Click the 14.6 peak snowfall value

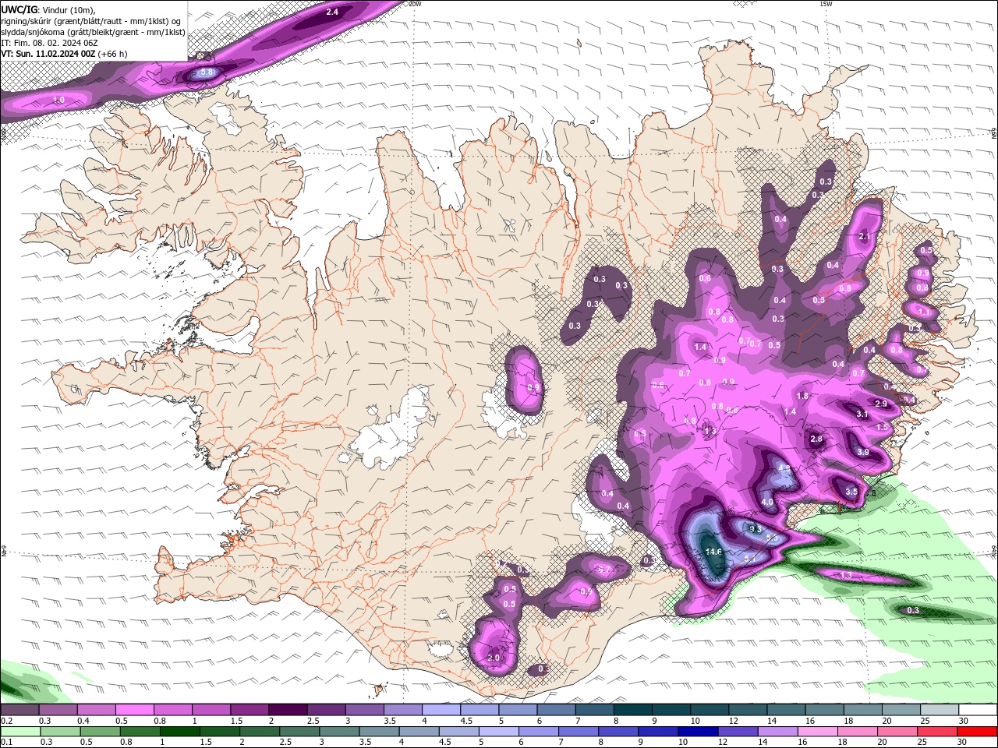[x=714, y=552]
